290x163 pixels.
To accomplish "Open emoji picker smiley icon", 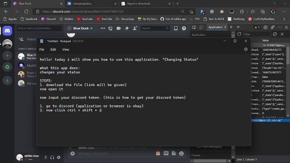I will tap(181, 153).
